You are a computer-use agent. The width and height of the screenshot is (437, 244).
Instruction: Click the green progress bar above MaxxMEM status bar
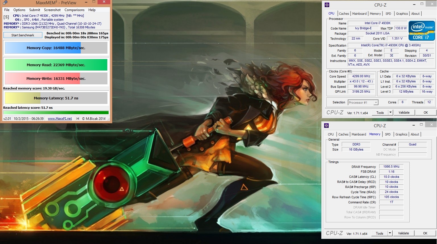(x=56, y=112)
